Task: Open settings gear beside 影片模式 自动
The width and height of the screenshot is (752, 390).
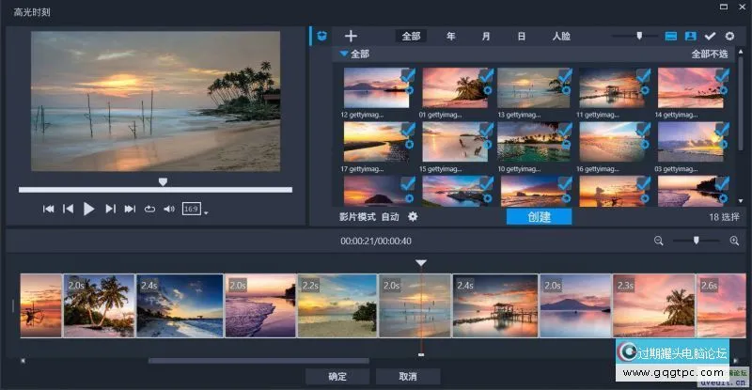Action: click(413, 217)
